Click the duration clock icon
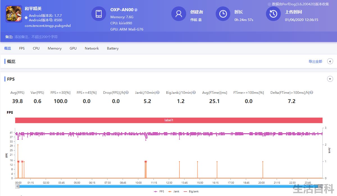This screenshot has height=196, width=337. pyautogui.click(x=223, y=14)
